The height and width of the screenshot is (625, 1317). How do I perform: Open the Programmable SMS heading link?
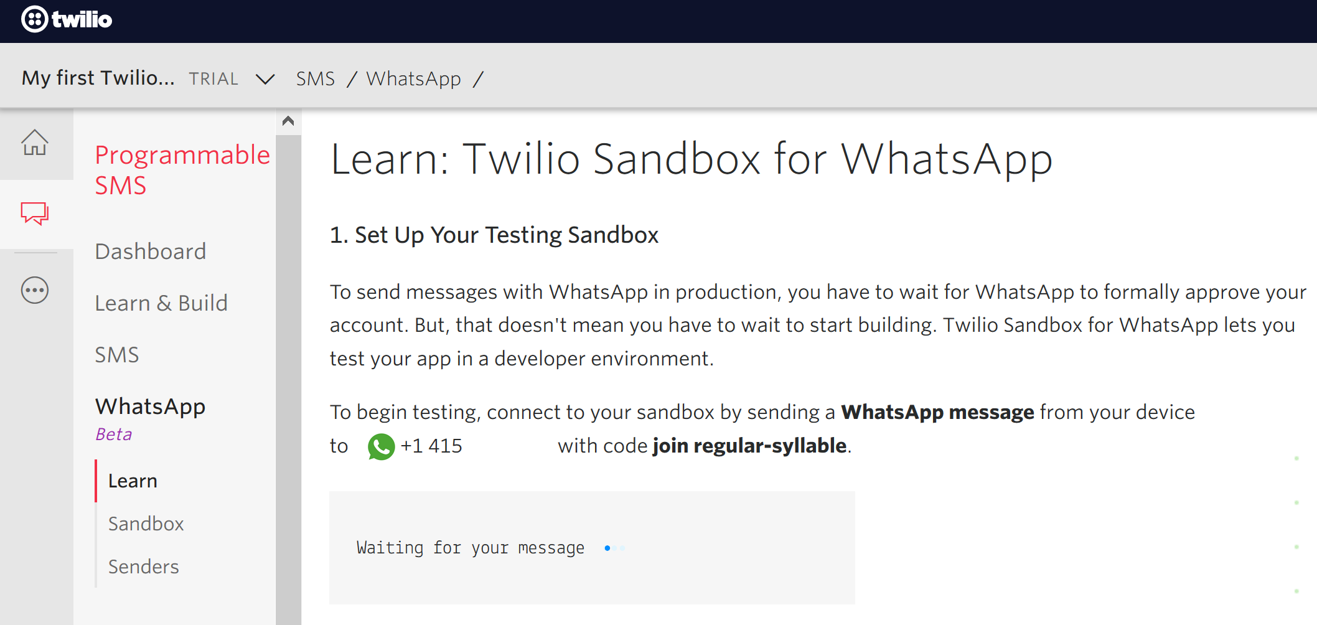point(182,170)
